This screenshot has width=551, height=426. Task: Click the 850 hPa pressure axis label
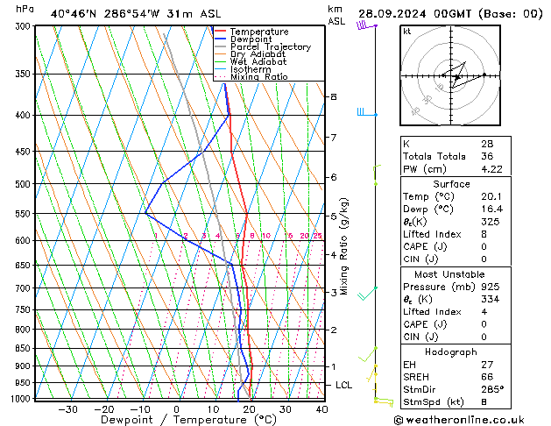point(23,348)
